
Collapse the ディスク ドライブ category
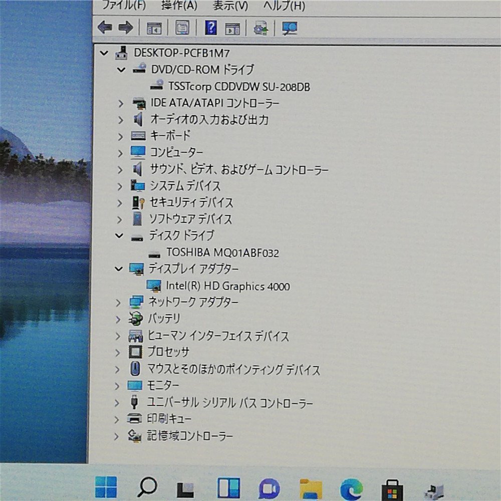pyautogui.click(x=119, y=236)
